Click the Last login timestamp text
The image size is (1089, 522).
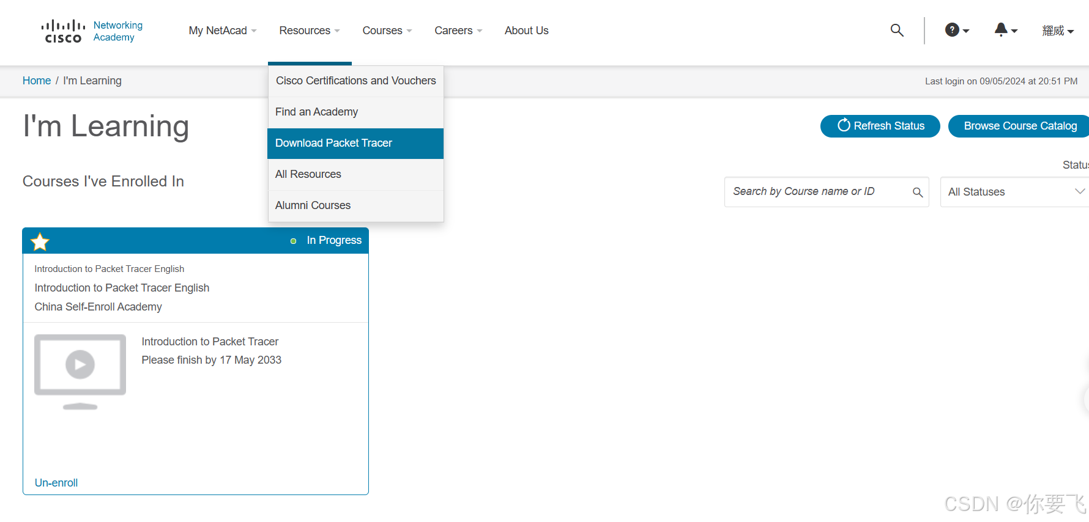[1001, 81]
